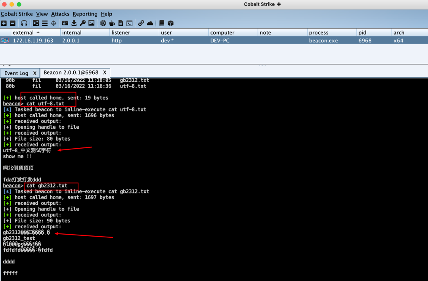Click the cloud Manage Web Server icon
Screen dimensions: 428x281
point(150,23)
